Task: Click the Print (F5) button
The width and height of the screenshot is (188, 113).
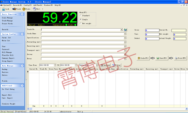Action: click(180, 58)
